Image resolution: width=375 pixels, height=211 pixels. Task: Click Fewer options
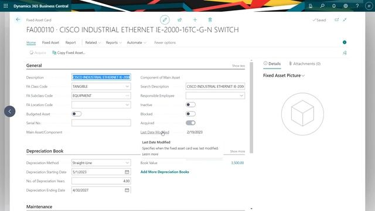click(x=165, y=43)
